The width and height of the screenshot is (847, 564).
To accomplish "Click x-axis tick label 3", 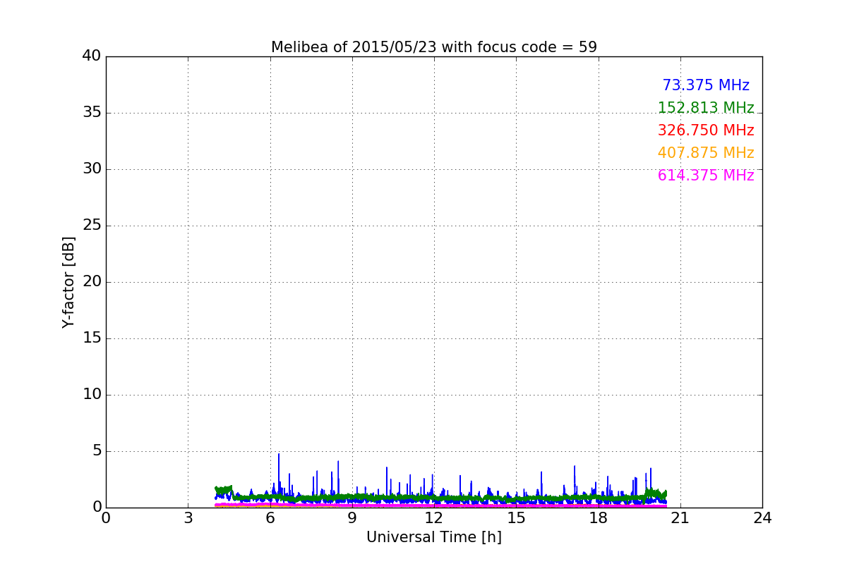I will click(188, 518).
